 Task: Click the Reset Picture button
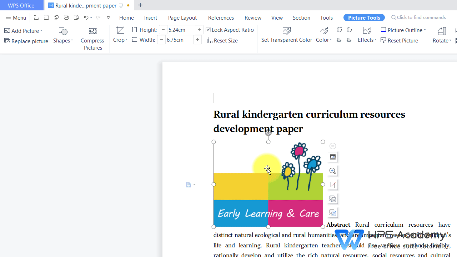point(399,40)
